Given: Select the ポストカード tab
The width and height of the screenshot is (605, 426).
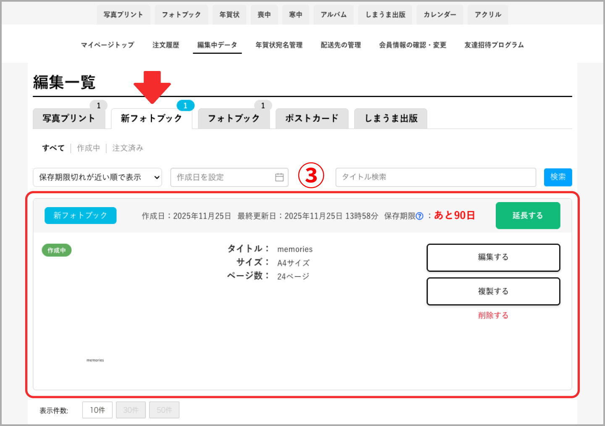Looking at the screenshot, I should pyautogui.click(x=312, y=118).
